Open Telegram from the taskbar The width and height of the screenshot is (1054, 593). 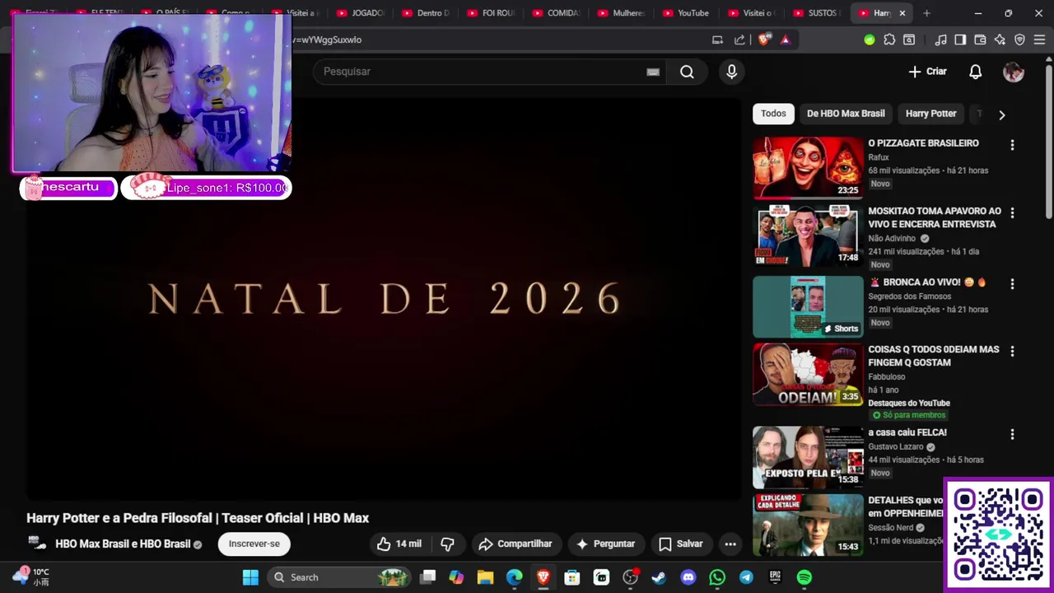tap(746, 577)
